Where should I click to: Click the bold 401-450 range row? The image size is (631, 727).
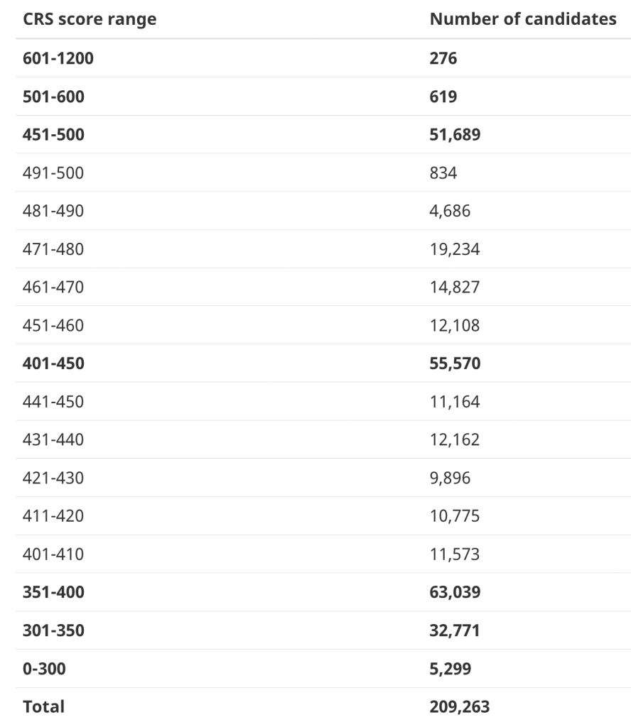point(323,363)
